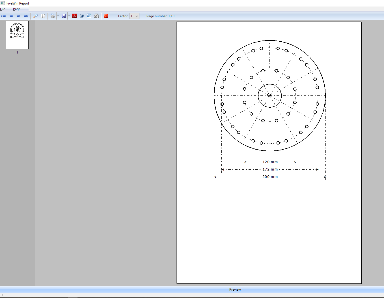Print the report with printer icon
Screen dimensions: 384x298
point(53,16)
